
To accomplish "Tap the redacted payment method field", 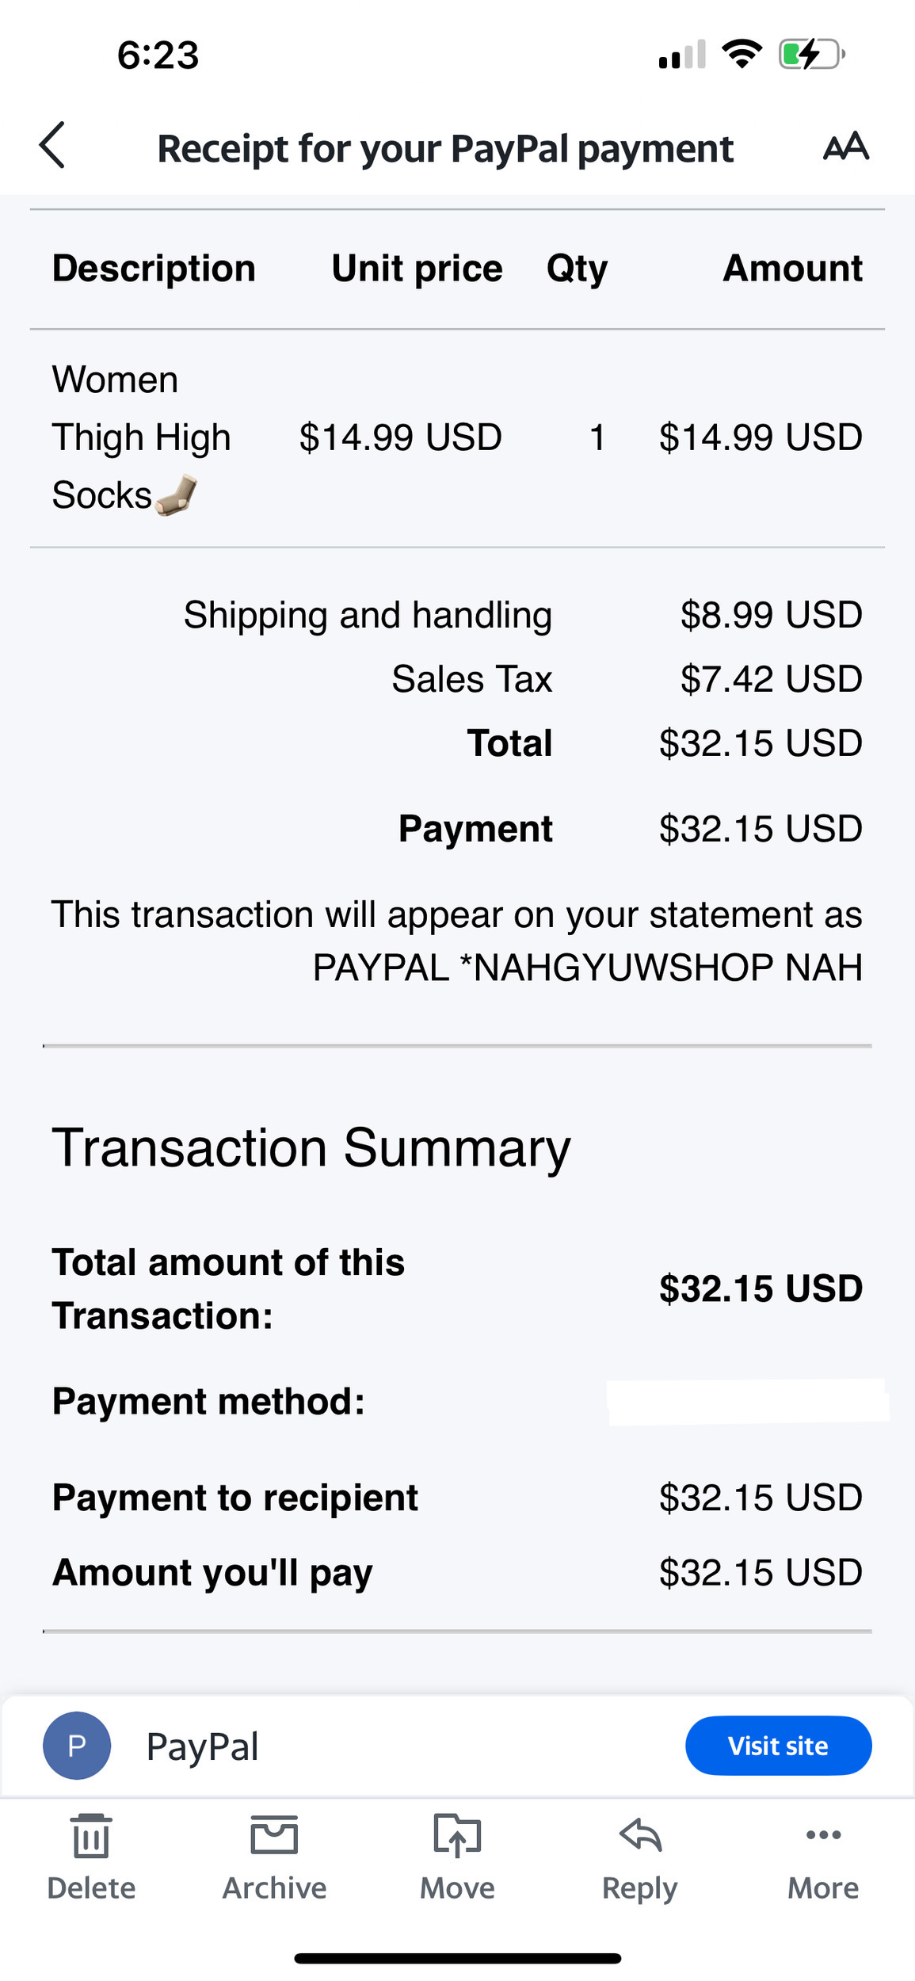I will (x=747, y=1402).
